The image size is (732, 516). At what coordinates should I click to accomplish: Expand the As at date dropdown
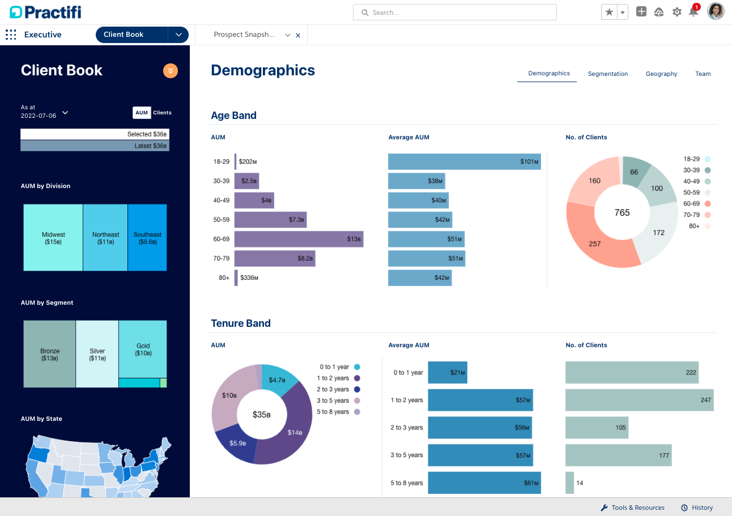pyautogui.click(x=65, y=112)
